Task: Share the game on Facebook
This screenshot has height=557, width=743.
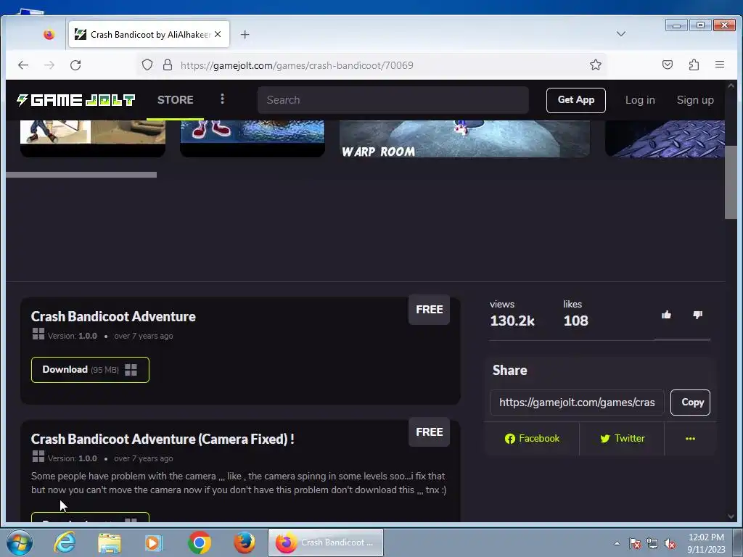Action: click(532, 439)
